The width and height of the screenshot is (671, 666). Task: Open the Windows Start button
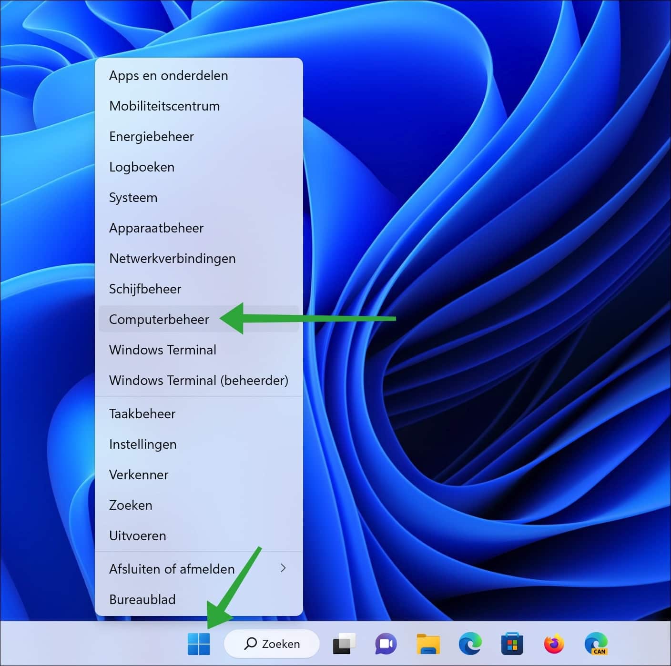coord(199,644)
